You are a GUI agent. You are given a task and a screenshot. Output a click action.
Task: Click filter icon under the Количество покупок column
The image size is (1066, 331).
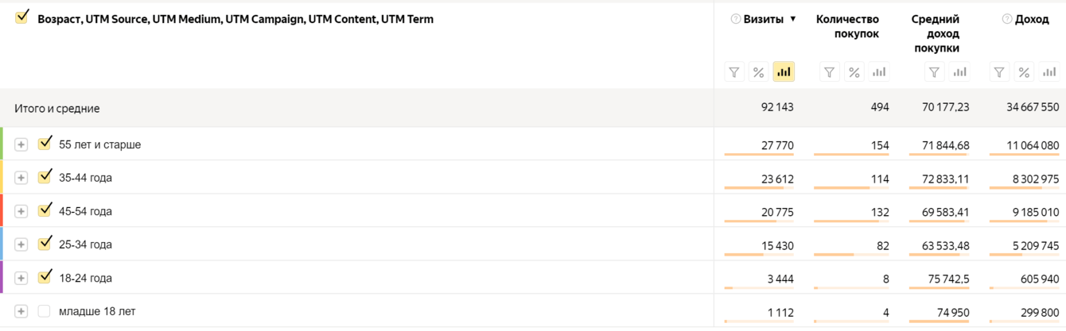[x=830, y=72]
